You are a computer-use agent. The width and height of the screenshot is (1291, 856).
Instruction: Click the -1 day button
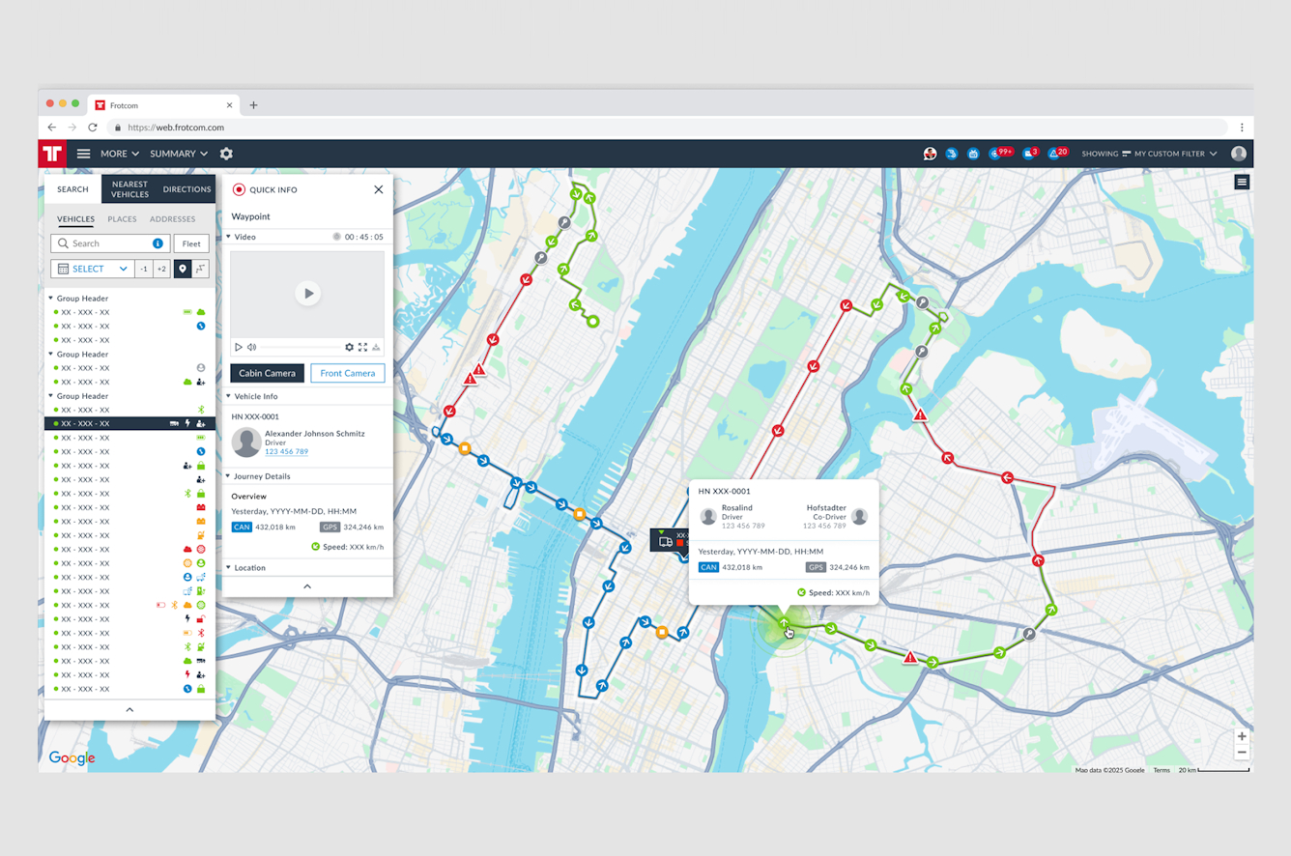tap(143, 269)
